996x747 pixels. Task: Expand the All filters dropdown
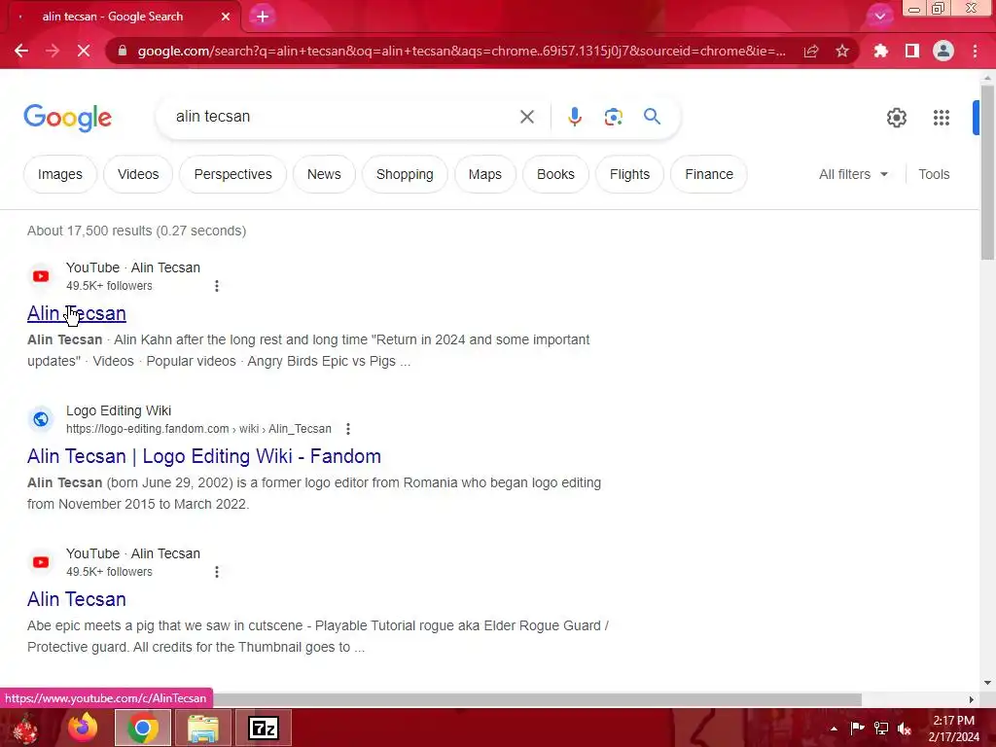pos(853,174)
